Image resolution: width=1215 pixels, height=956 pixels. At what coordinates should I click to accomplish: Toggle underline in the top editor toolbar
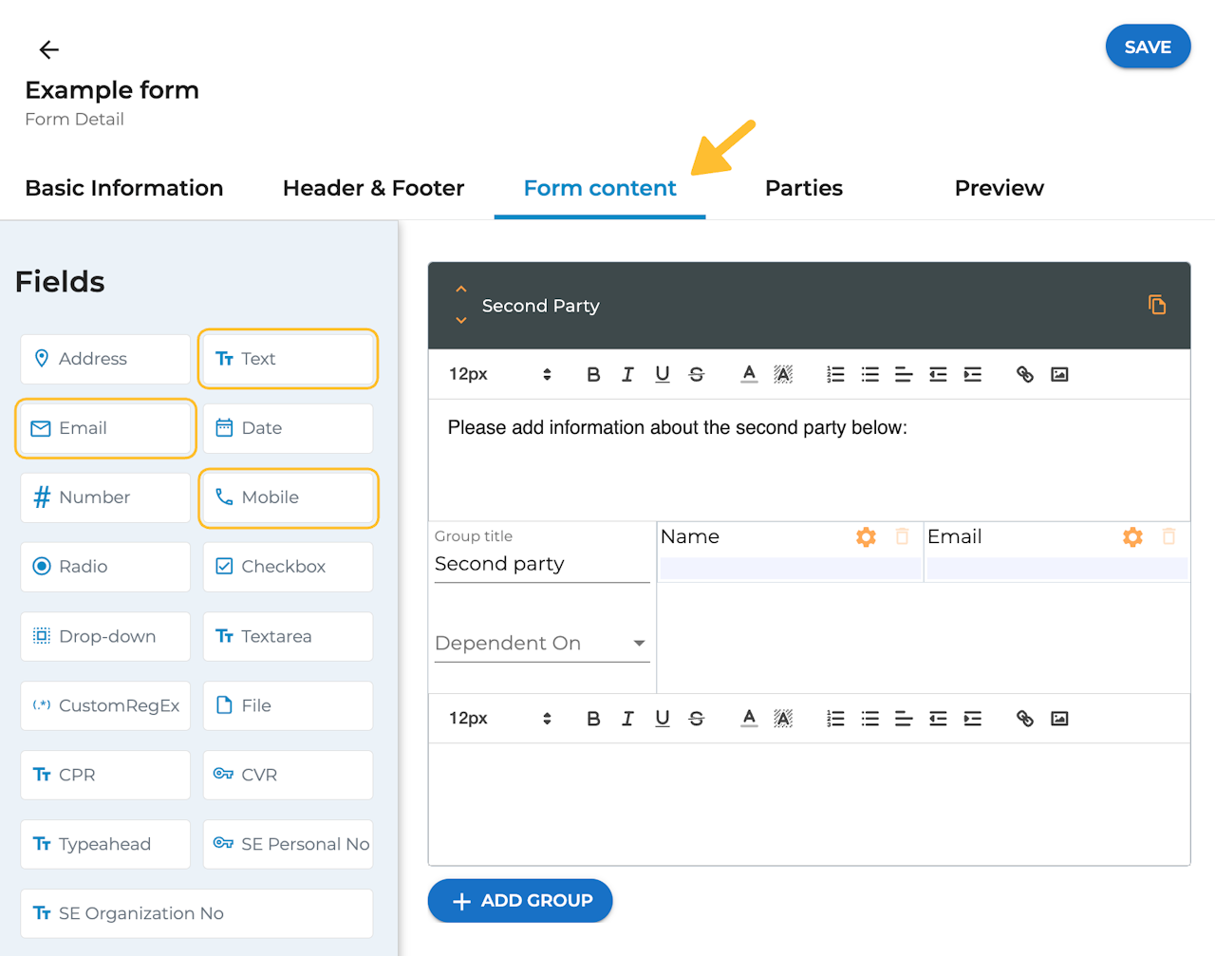663,374
